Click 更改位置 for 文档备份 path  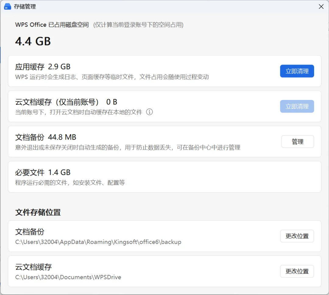pyautogui.click(x=297, y=236)
